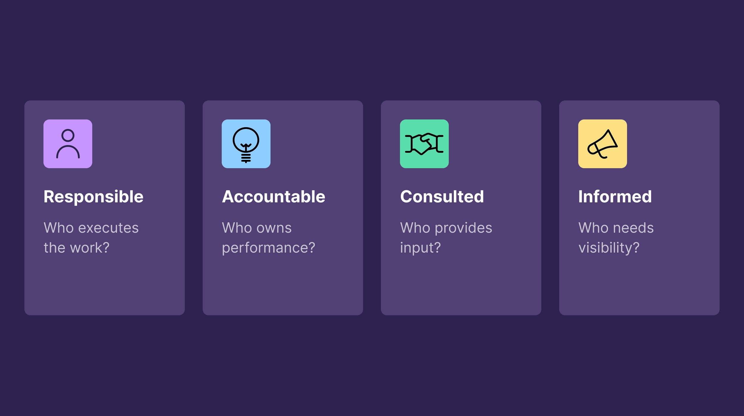The image size is (744, 416).
Task: Click the handshake icon for Consulted
Action: (424, 144)
